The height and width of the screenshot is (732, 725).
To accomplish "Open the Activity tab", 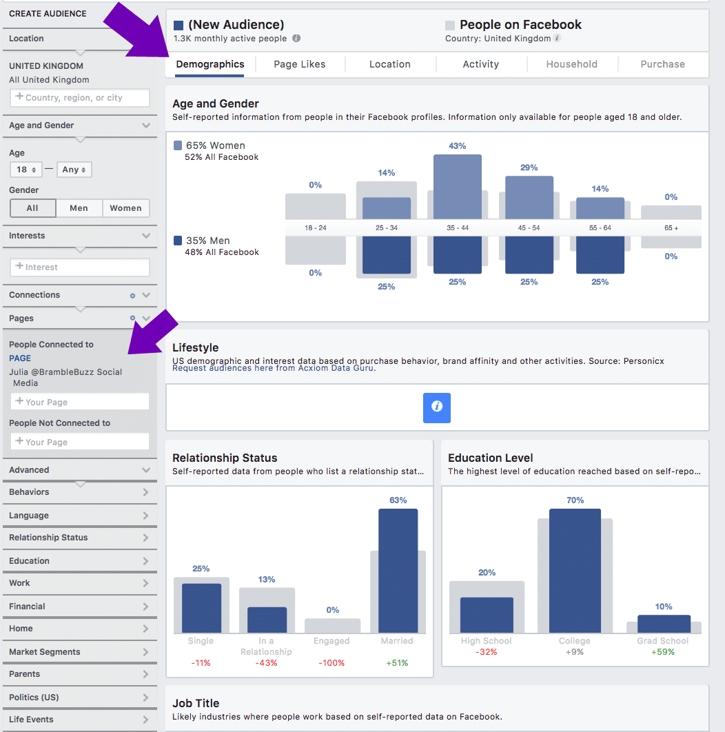I will (x=481, y=64).
